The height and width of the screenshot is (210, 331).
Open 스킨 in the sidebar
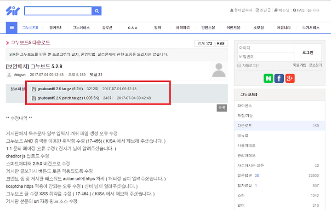(241, 195)
